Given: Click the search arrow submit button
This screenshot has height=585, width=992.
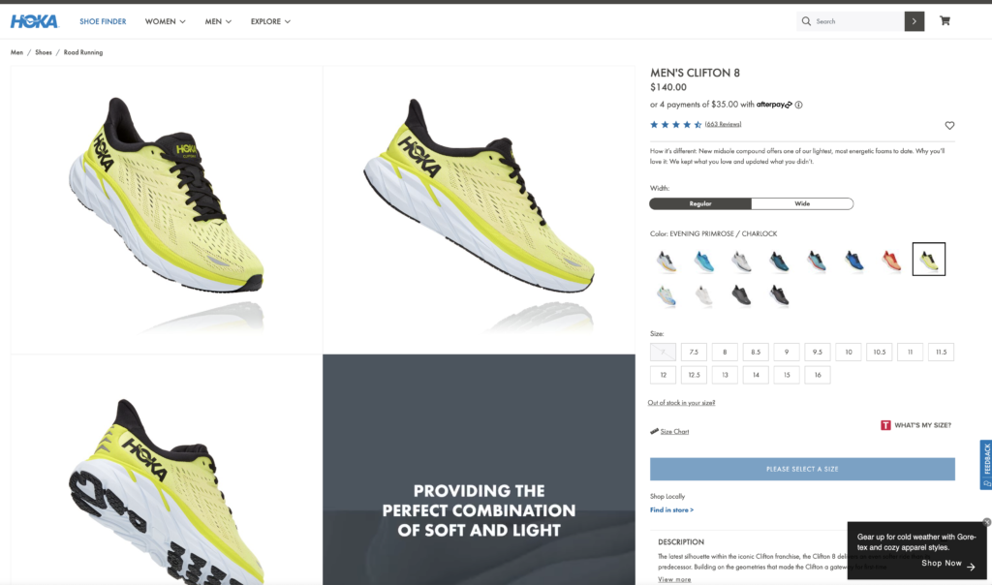Looking at the screenshot, I should [914, 21].
